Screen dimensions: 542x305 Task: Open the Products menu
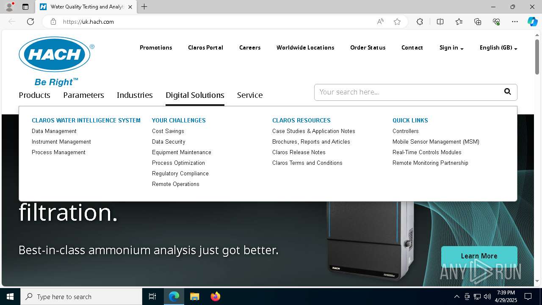click(x=34, y=95)
